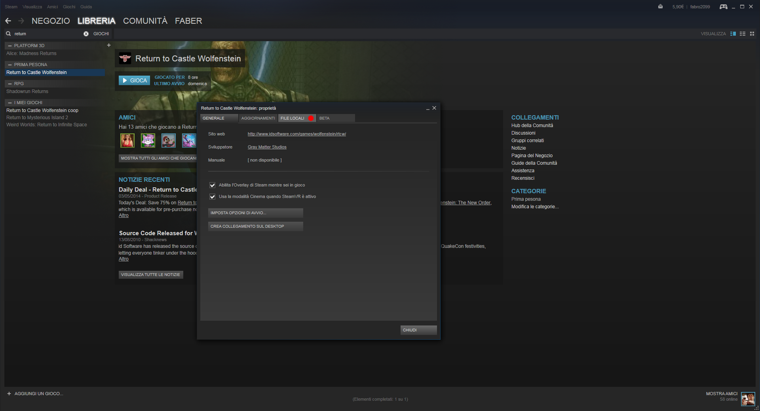Open the Amici menu
760x411 pixels.
[x=52, y=7]
